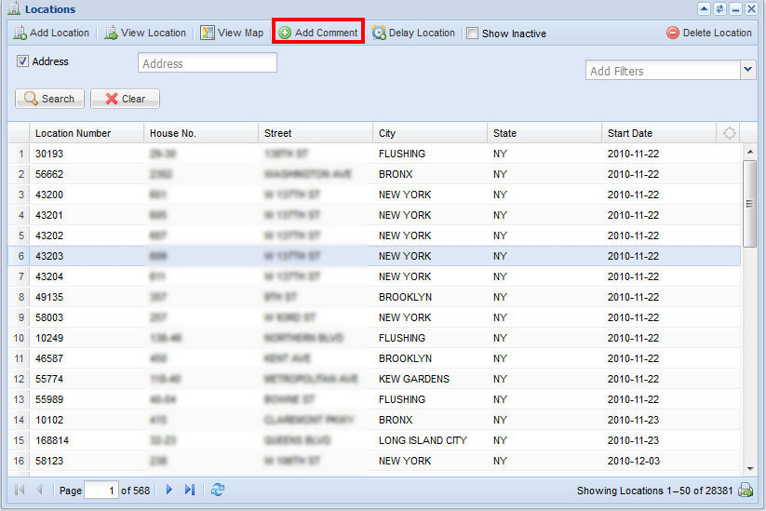Click the Add Location toolbar button
The width and height of the screenshot is (766, 511).
tap(51, 33)
